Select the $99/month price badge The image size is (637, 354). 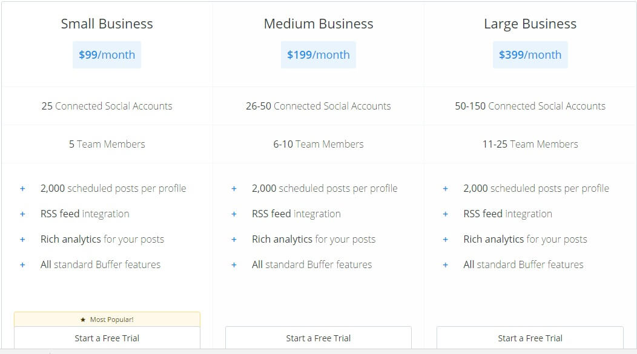(x=107, y=54)
